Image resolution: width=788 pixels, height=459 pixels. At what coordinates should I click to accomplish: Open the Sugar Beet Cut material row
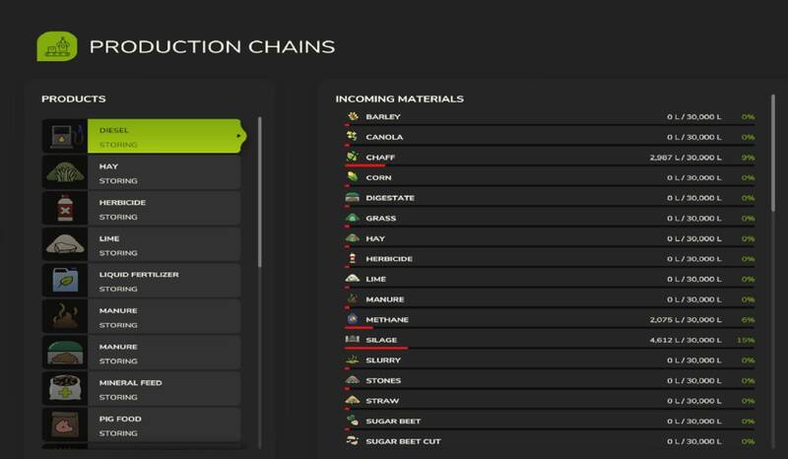549,441
